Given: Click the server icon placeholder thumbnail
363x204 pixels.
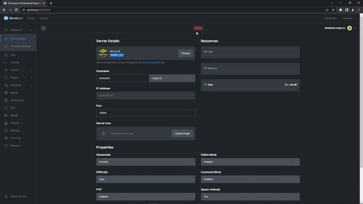Looking at the screenshot, I should tap(103, 134).
